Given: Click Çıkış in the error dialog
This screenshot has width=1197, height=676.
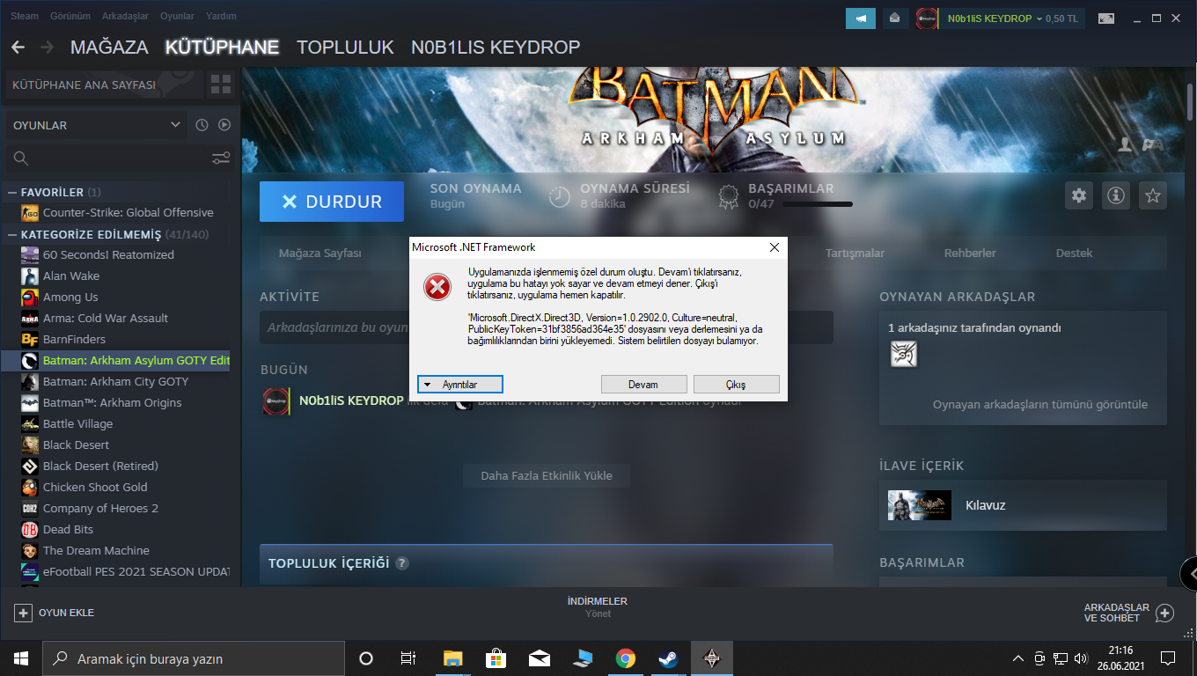Looking at the screenshot, I should pos(736,385).
